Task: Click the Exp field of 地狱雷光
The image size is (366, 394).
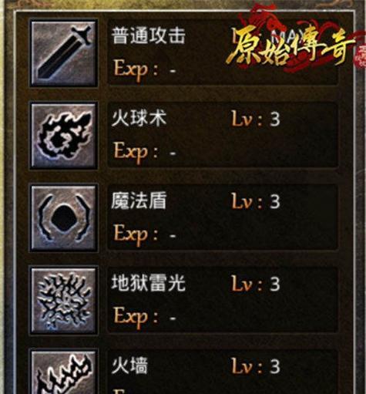Action: point(145,317)
